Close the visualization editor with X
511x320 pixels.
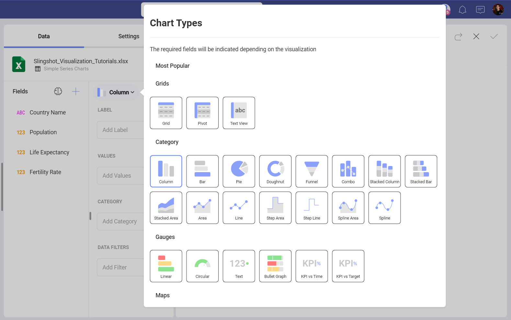(x=476, y=36)
